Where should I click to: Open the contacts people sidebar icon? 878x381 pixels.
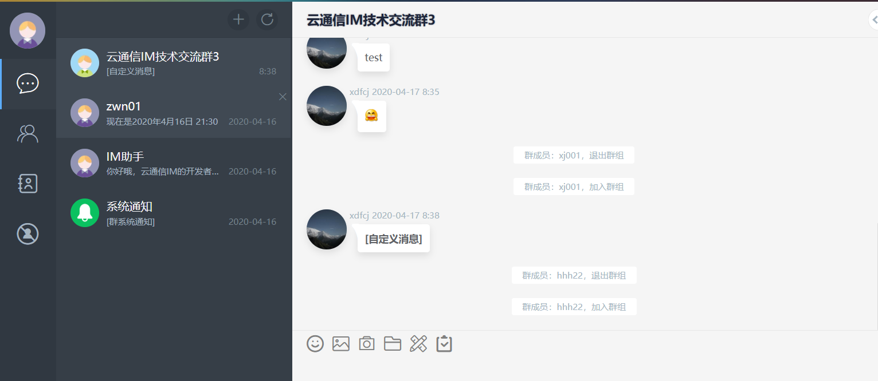pyautogui.click(x=28, y=134)
